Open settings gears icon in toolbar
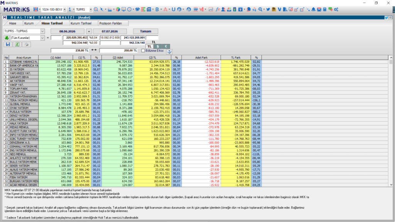The image size is (395, 222). [336, 9]
